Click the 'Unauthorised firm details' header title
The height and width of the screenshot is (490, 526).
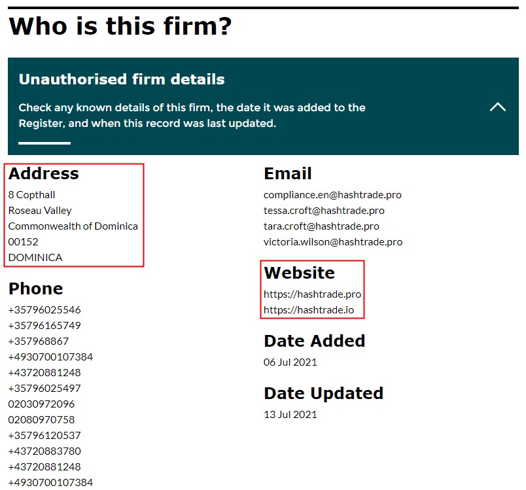point(122,80)
